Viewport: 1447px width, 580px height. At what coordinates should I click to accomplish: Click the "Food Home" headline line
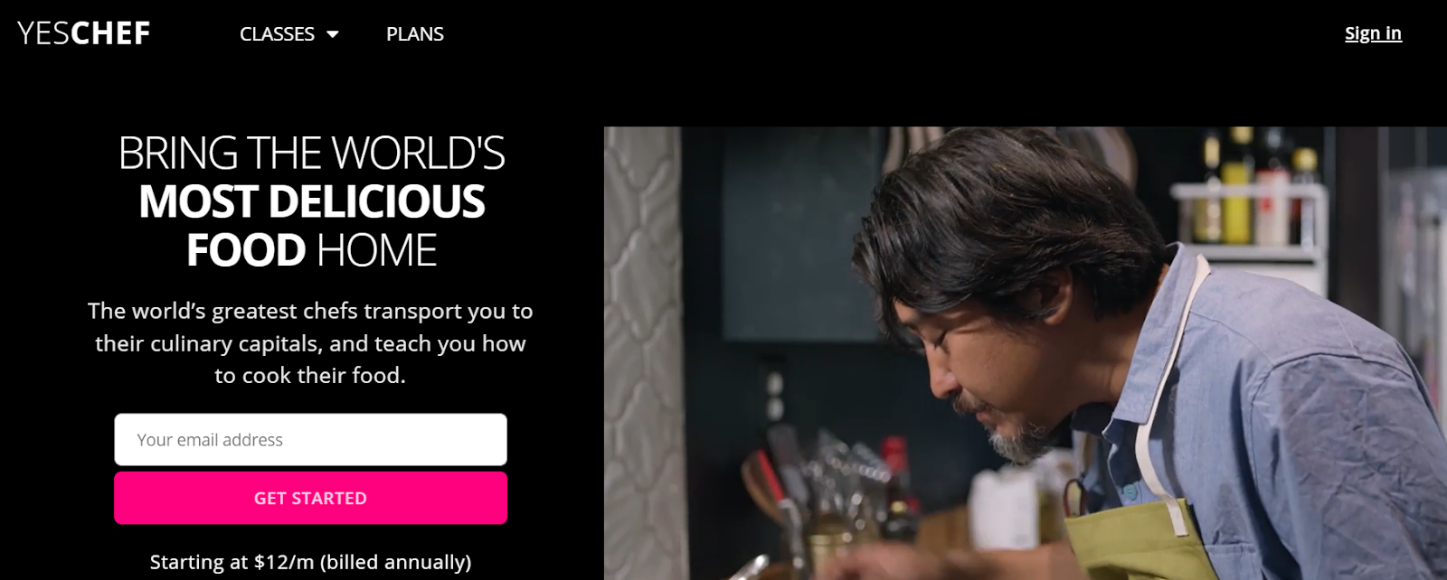click(x=311, y=250)
